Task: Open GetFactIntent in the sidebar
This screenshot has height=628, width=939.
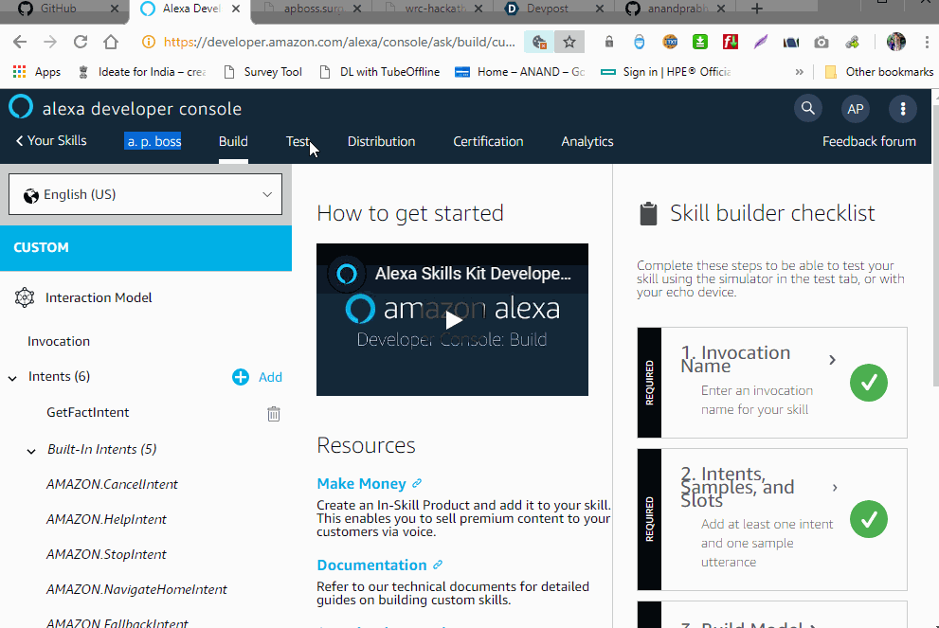Action: point(87,412)
